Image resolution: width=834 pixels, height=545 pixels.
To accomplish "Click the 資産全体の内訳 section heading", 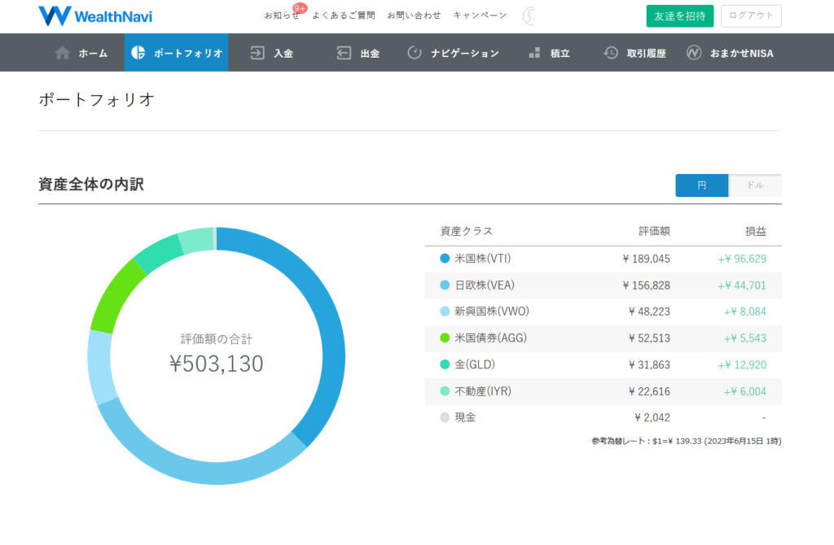I will [x=91, y=185].
